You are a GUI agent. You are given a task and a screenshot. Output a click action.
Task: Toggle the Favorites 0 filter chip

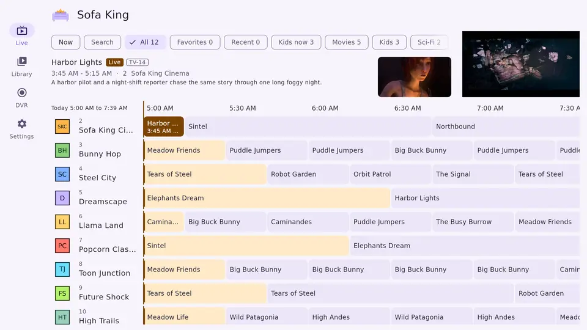point(194,42)
